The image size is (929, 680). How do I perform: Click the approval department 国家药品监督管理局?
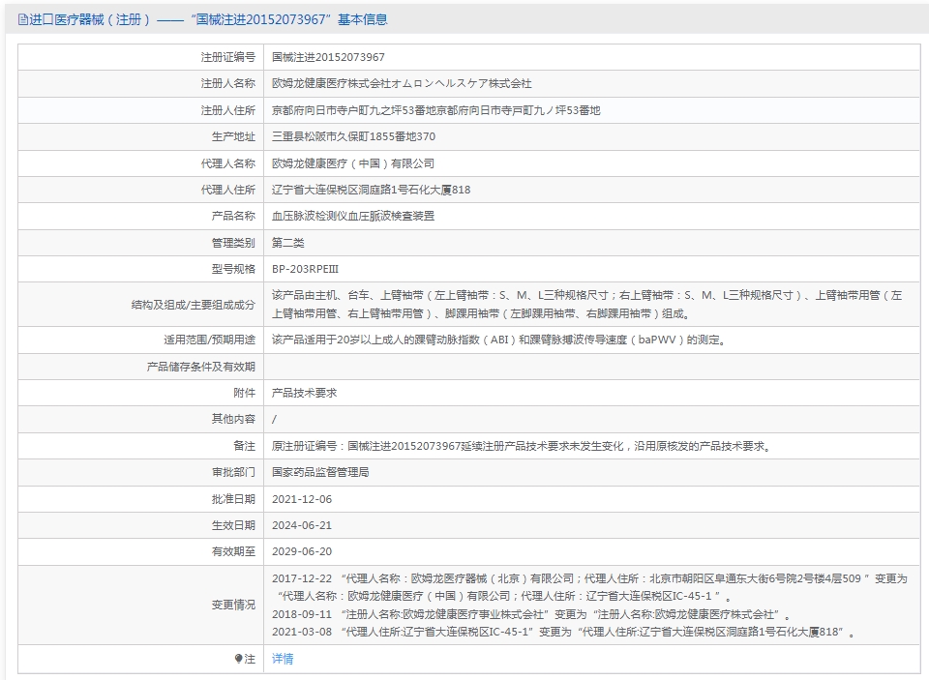320,472
